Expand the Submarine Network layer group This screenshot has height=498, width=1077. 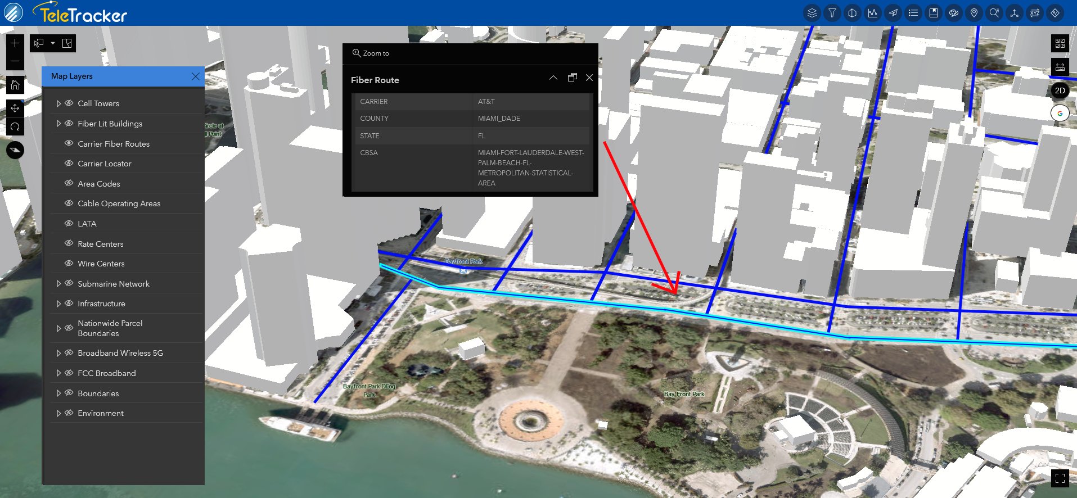point(58,284)
